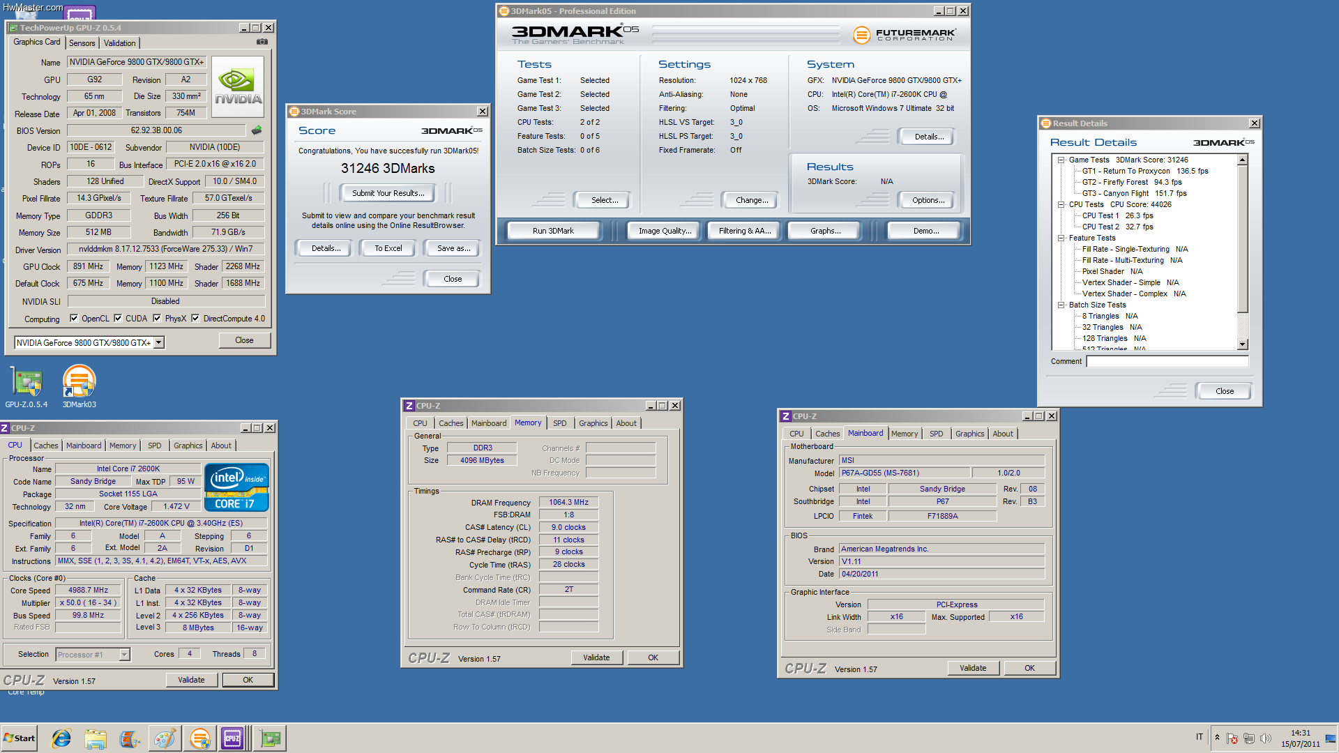Collapse the Batch Size Tests tree node
Image resolution: width=1339 pixels, height=753 pixels.
click(x=1061, y=305)
